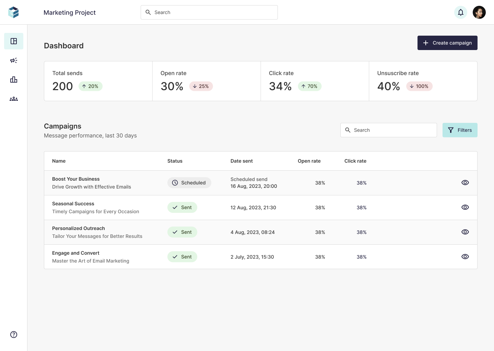
Task: Click the app logo cube icon
Action: [13, 12]
